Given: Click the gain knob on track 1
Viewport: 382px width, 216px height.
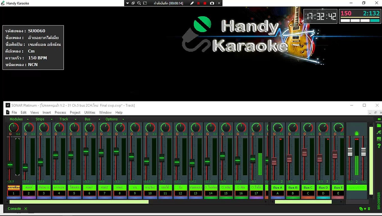Looking at the screenshot, I should coord(13,127).
